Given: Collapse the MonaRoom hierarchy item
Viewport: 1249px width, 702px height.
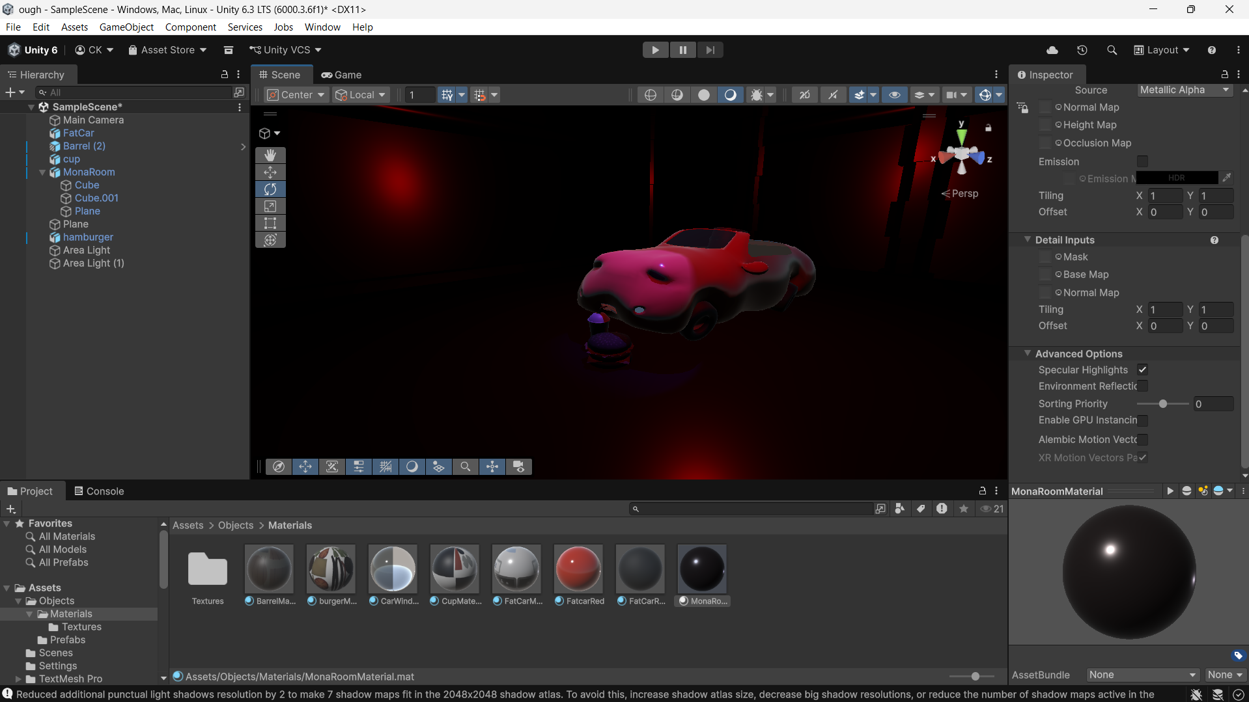Looking at the screenshot, I should click(x=42, y=172).
